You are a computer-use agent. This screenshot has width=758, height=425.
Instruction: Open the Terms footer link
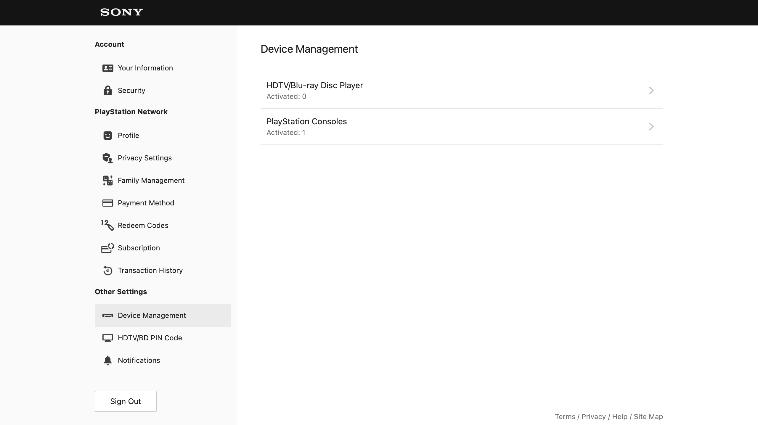[x=565, y=417]
